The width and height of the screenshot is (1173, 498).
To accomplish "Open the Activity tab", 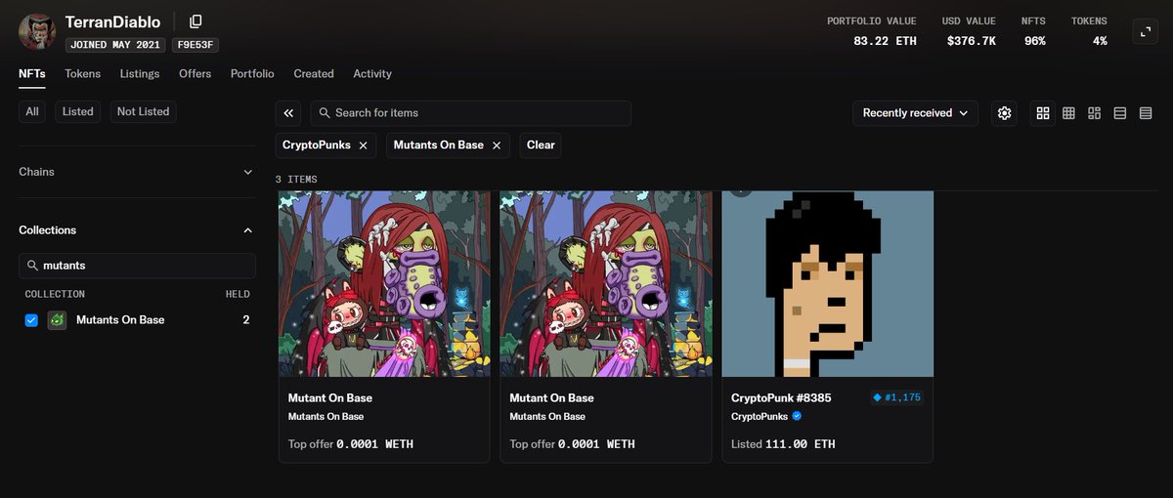I will pyautogui.click(x=372, y=73).
